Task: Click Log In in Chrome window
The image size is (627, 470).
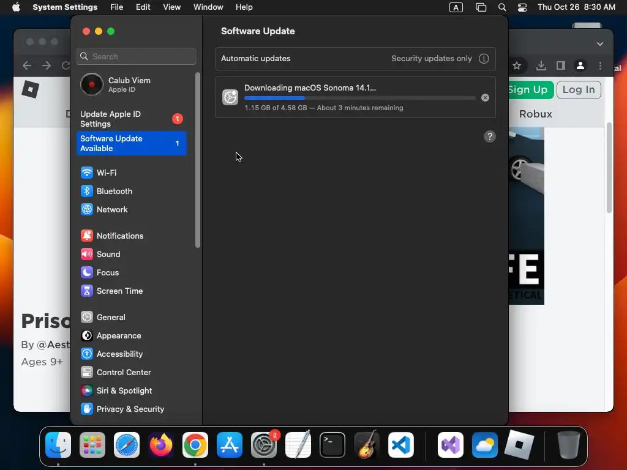Action: click(579, 89)
